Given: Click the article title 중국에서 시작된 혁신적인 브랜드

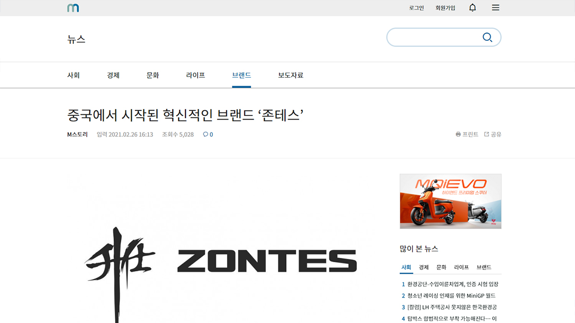Looking at the screenshot, I should click(186, 115).
